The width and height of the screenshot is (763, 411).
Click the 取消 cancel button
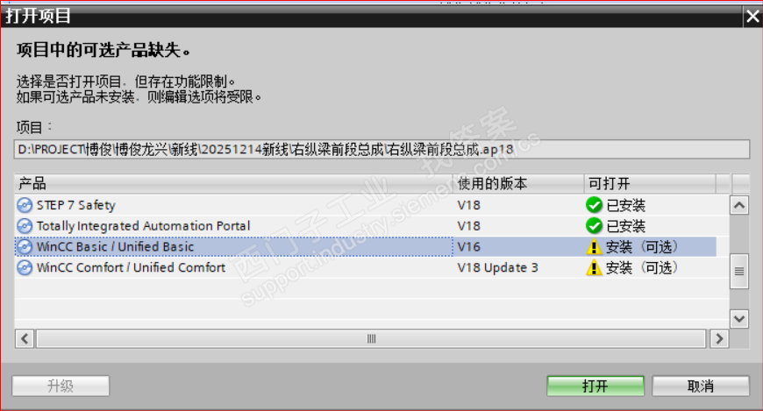pos(700,386)
